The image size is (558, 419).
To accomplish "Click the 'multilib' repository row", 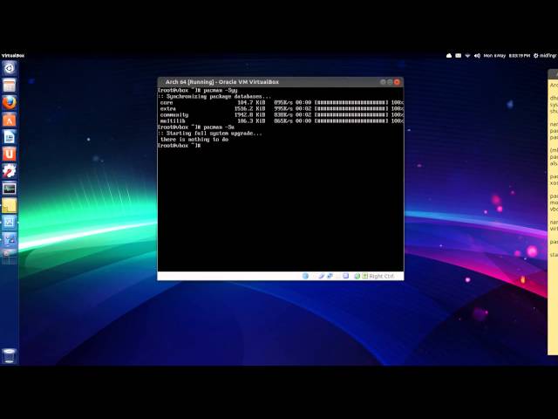I will tap(281, 120).
